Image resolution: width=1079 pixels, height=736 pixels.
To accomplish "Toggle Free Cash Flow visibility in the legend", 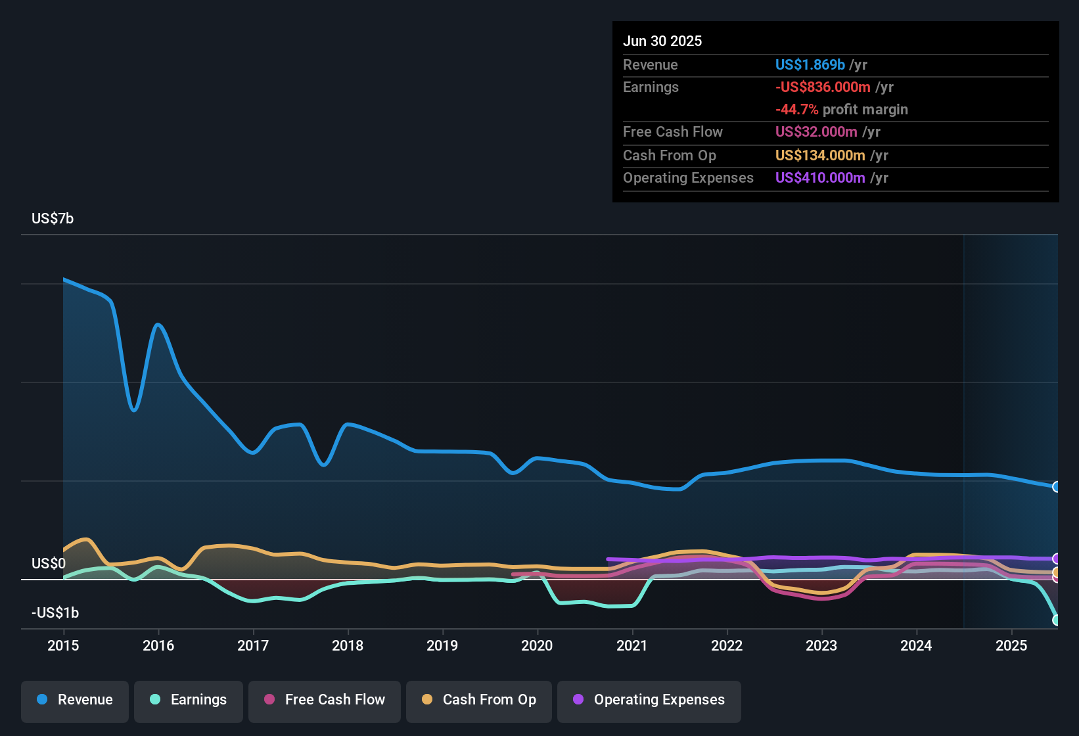I will tap(324, 700).
